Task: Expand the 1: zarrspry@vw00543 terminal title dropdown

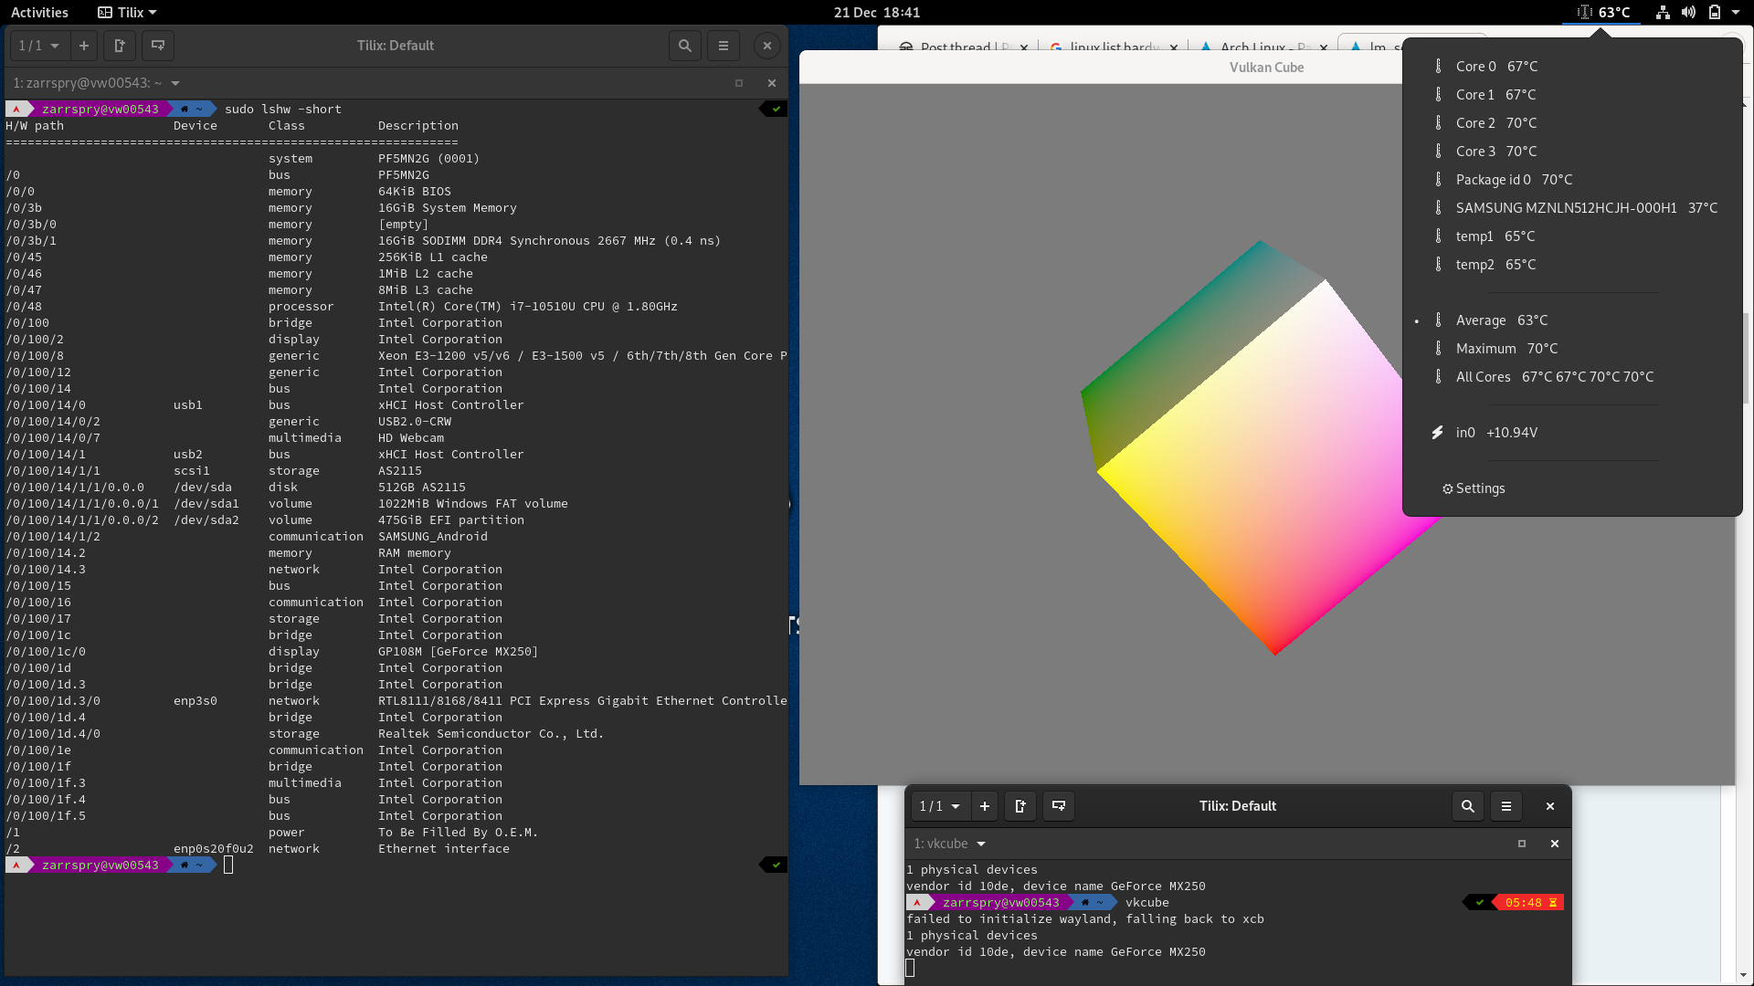Action: (x=174, y=83)
